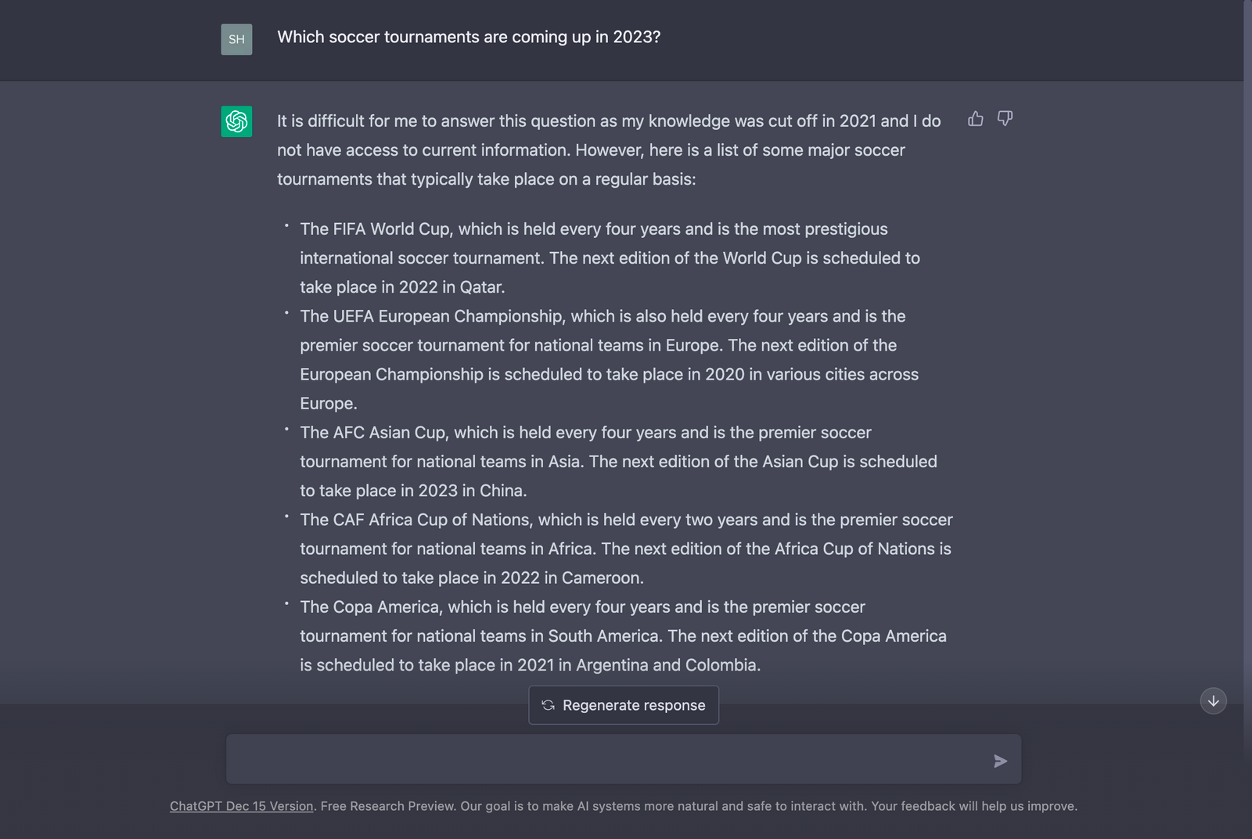Viewport: 1252px width, 839px height.
Task: Click the thumbs down feedback icon
Action: [1005, 119]
